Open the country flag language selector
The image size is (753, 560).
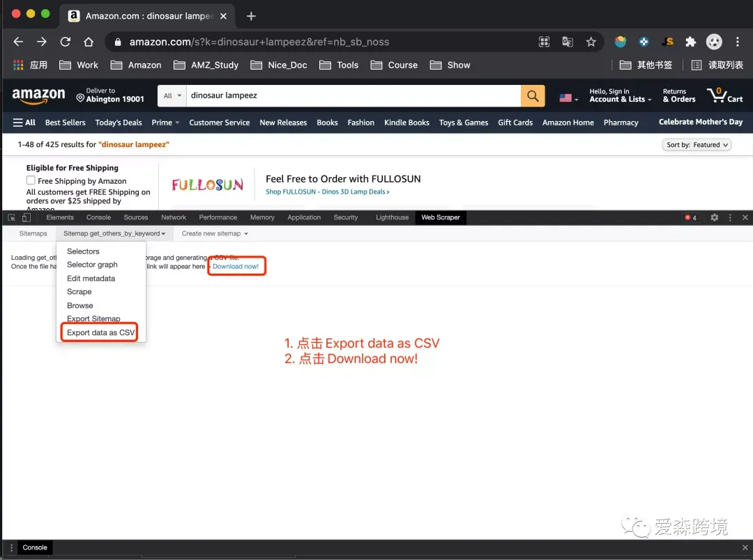click(569, 98)
